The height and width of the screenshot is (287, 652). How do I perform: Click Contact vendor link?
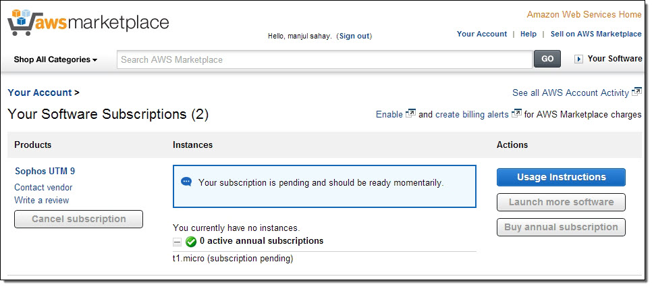[x=43, y=188]
